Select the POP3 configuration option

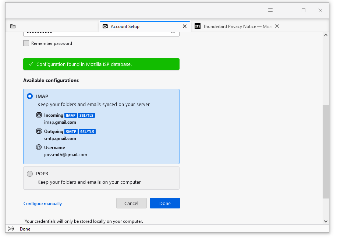(x=30, y=173)
